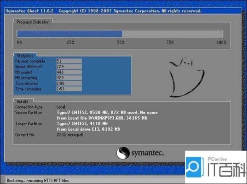Click the symantec wordmark beside the logo
Image resolution: width=247 pixels, height=184 pixels.
(x=148, y=153)
